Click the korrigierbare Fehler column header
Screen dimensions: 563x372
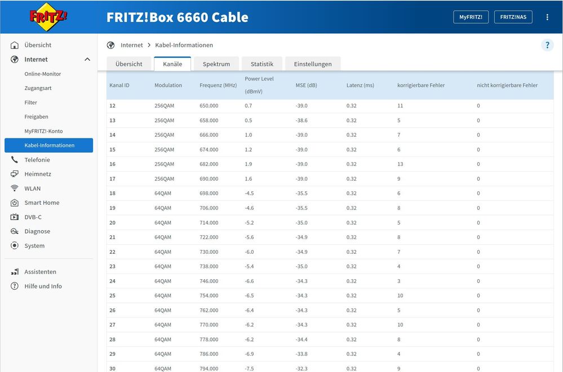(421, 85)
